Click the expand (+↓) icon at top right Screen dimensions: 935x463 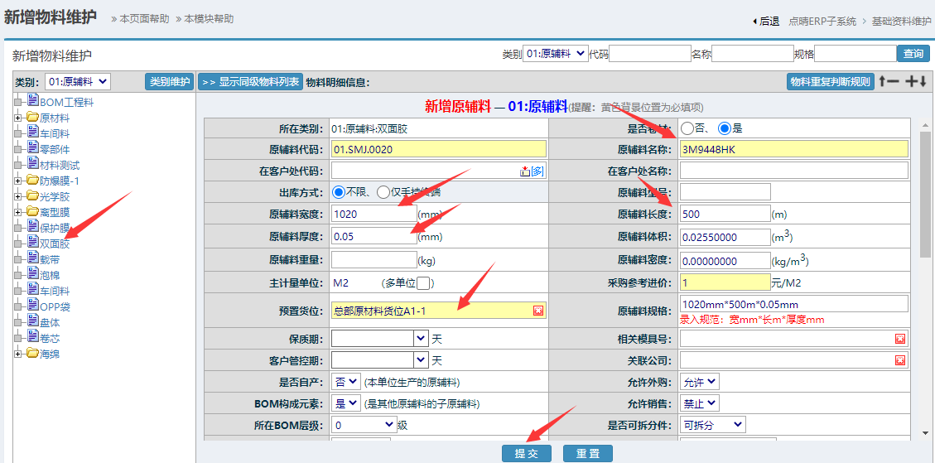pyautogui.click(x=915, y=81)
